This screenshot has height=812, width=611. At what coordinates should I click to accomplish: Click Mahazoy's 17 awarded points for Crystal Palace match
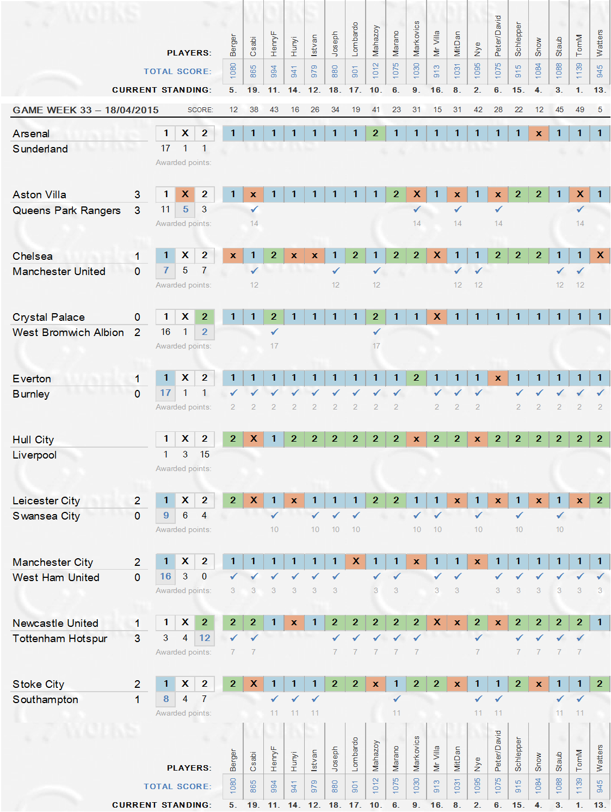[x=376, y=346]
